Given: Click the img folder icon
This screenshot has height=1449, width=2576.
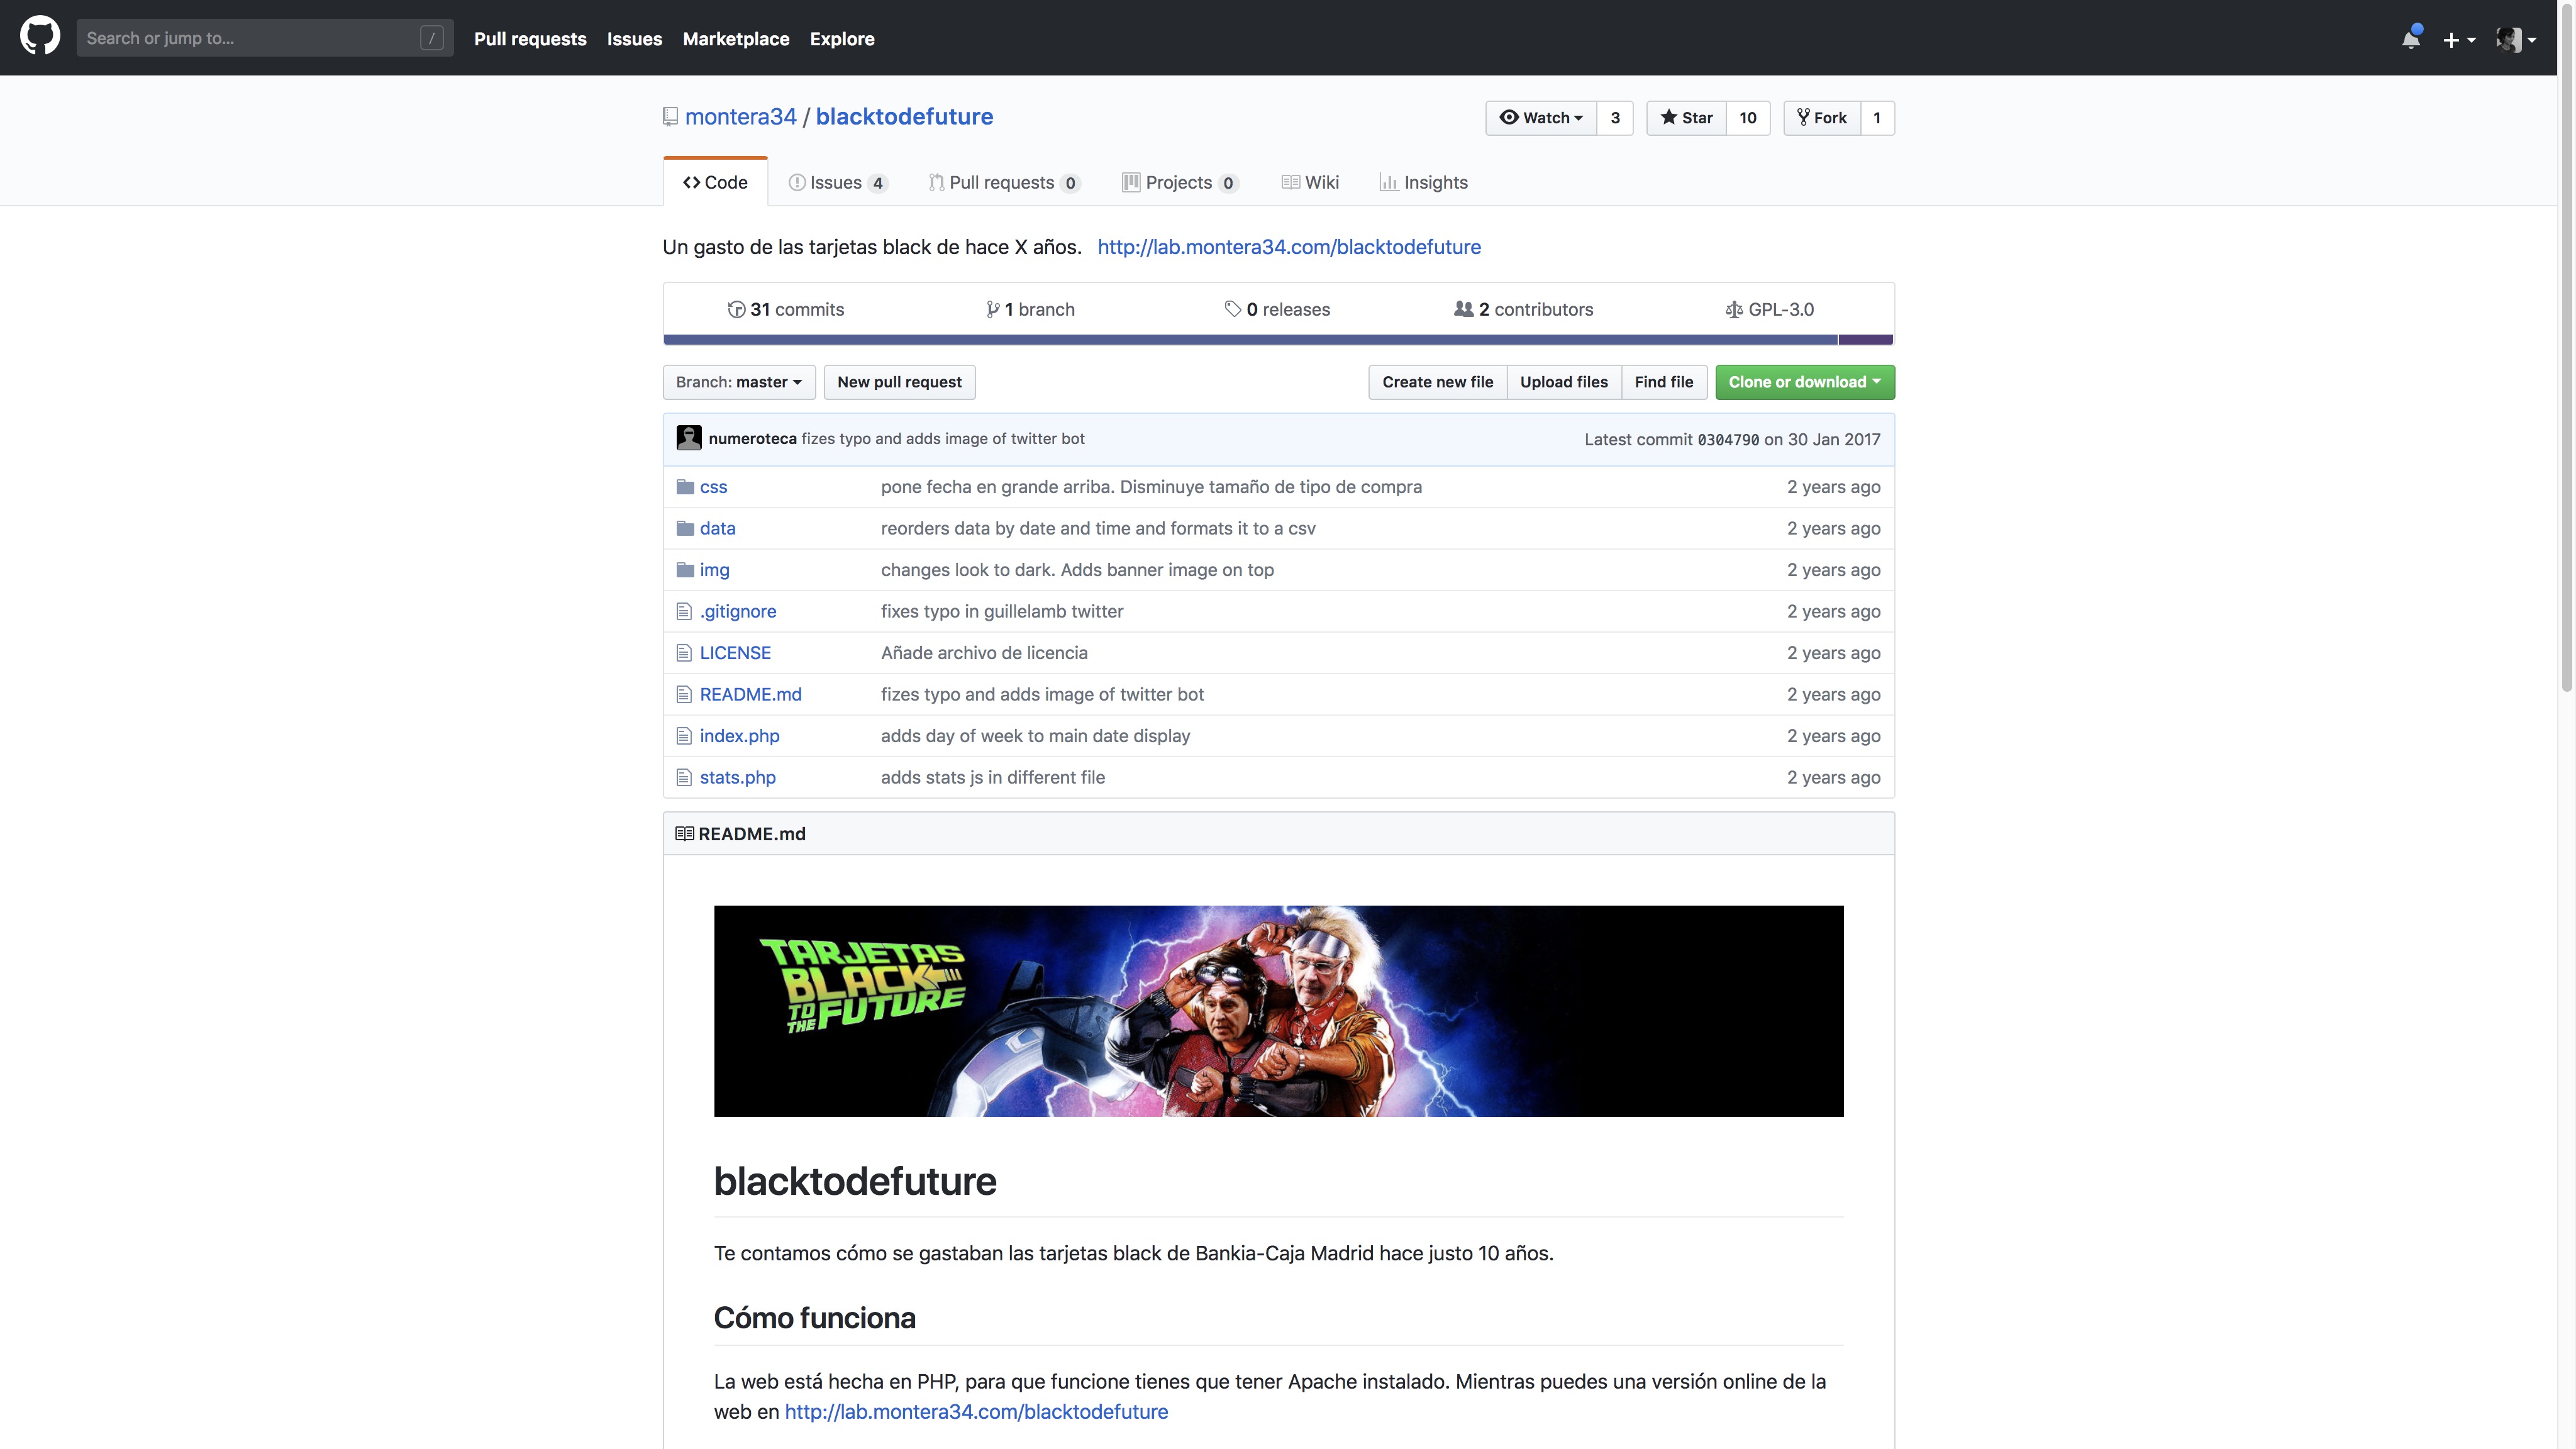Looking at the screenshot, I should pyautogui.click(x=685, y=570).
